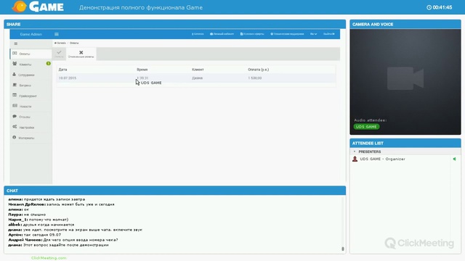The height and width of the screenshot is (261, 465).
Task: Click the green UDS GAME audio badge
Action: (366, 127)
